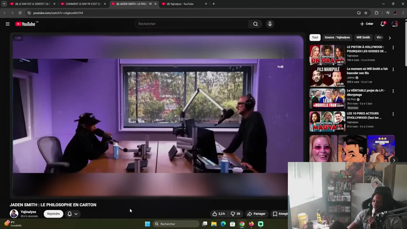Click the search magnifier button

tap(255, 24)
